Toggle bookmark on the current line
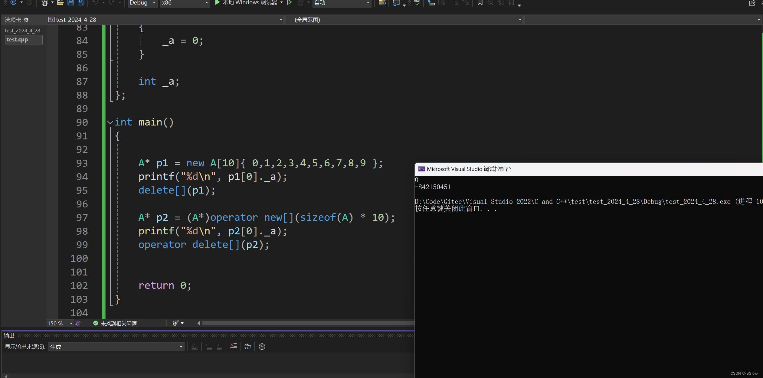Screen dimensions: 763x378 (480, 3)
